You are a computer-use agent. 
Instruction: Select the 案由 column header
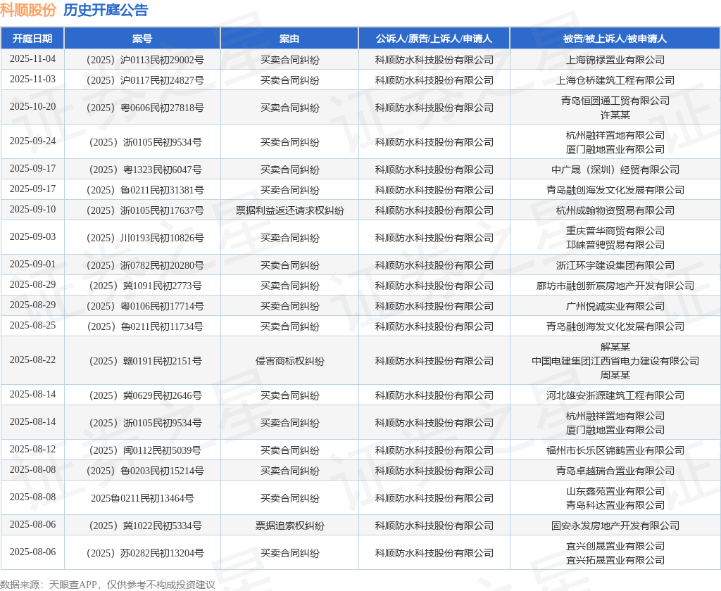tap(289, 39)
